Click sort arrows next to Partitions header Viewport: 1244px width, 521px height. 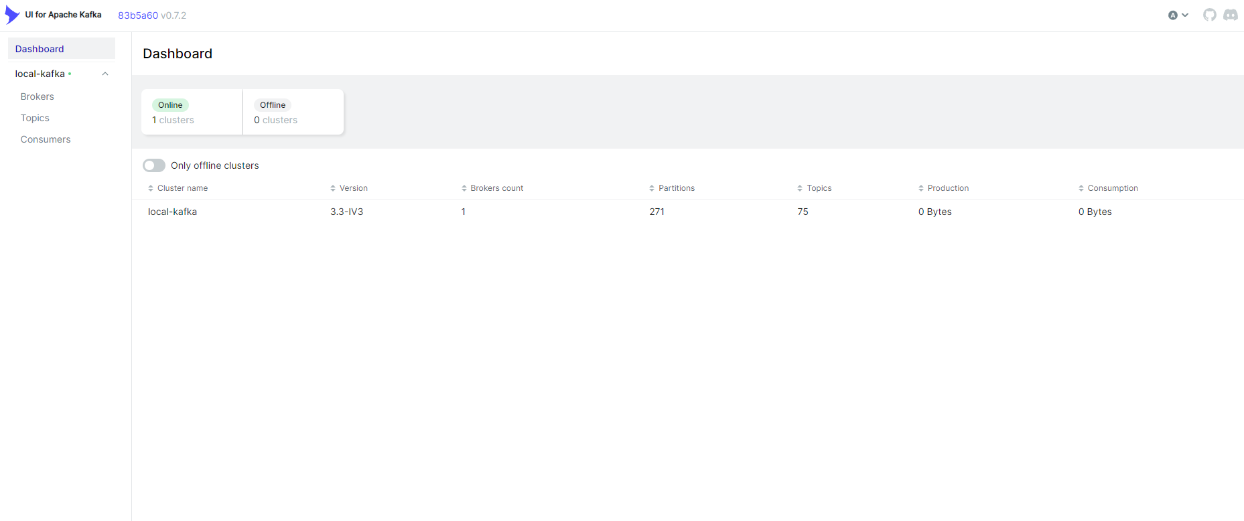point(652,188)
